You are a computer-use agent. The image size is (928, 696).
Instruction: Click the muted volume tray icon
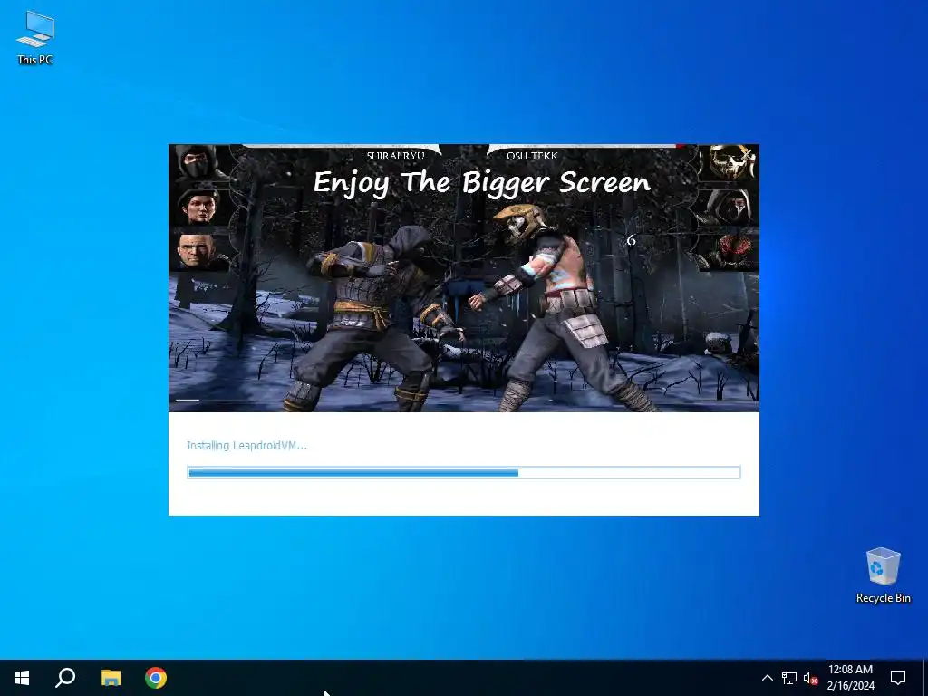(x=811, y=678)
